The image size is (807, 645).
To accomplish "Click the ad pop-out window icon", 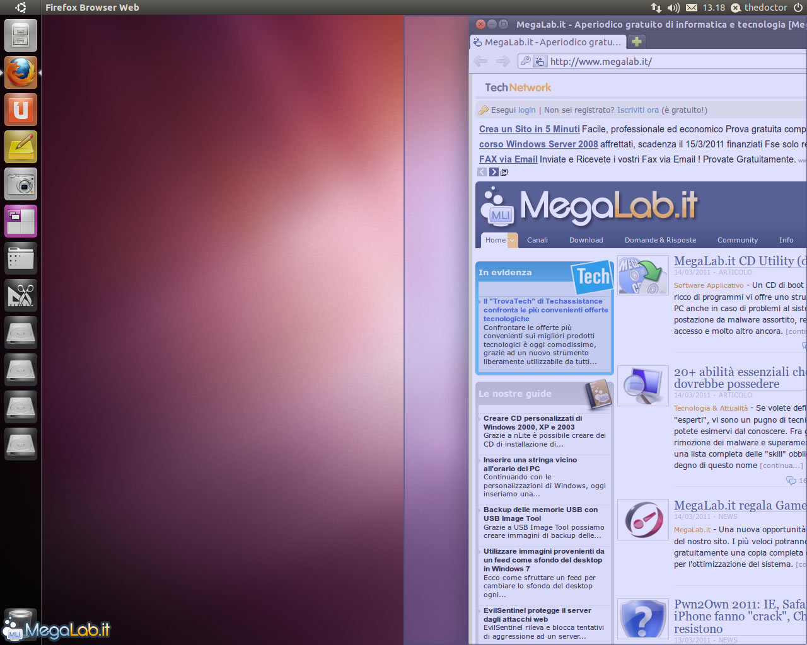I will (x=504, y=172).
